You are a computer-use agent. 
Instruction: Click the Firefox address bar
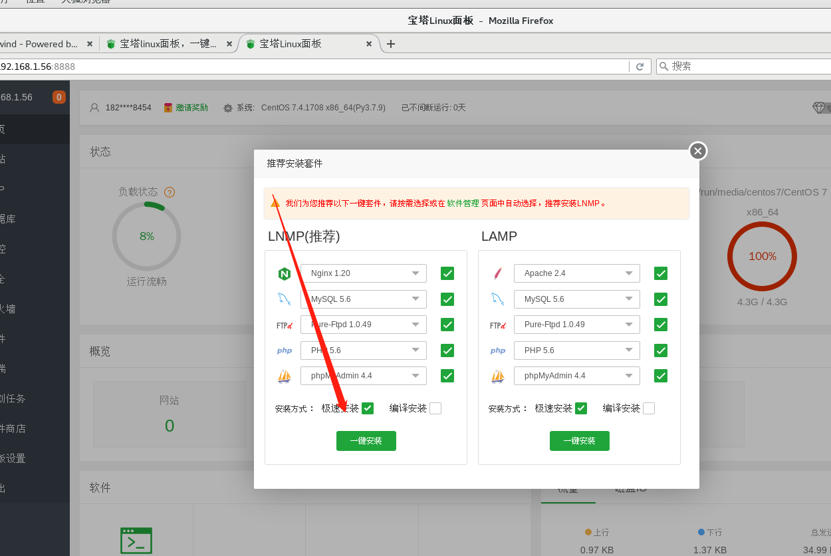coord(312,67)
